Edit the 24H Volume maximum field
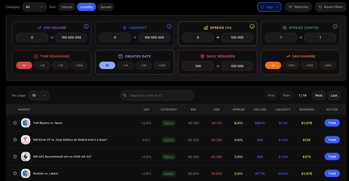The width and height of the screenshot is (349, 181). click(71, 37)
